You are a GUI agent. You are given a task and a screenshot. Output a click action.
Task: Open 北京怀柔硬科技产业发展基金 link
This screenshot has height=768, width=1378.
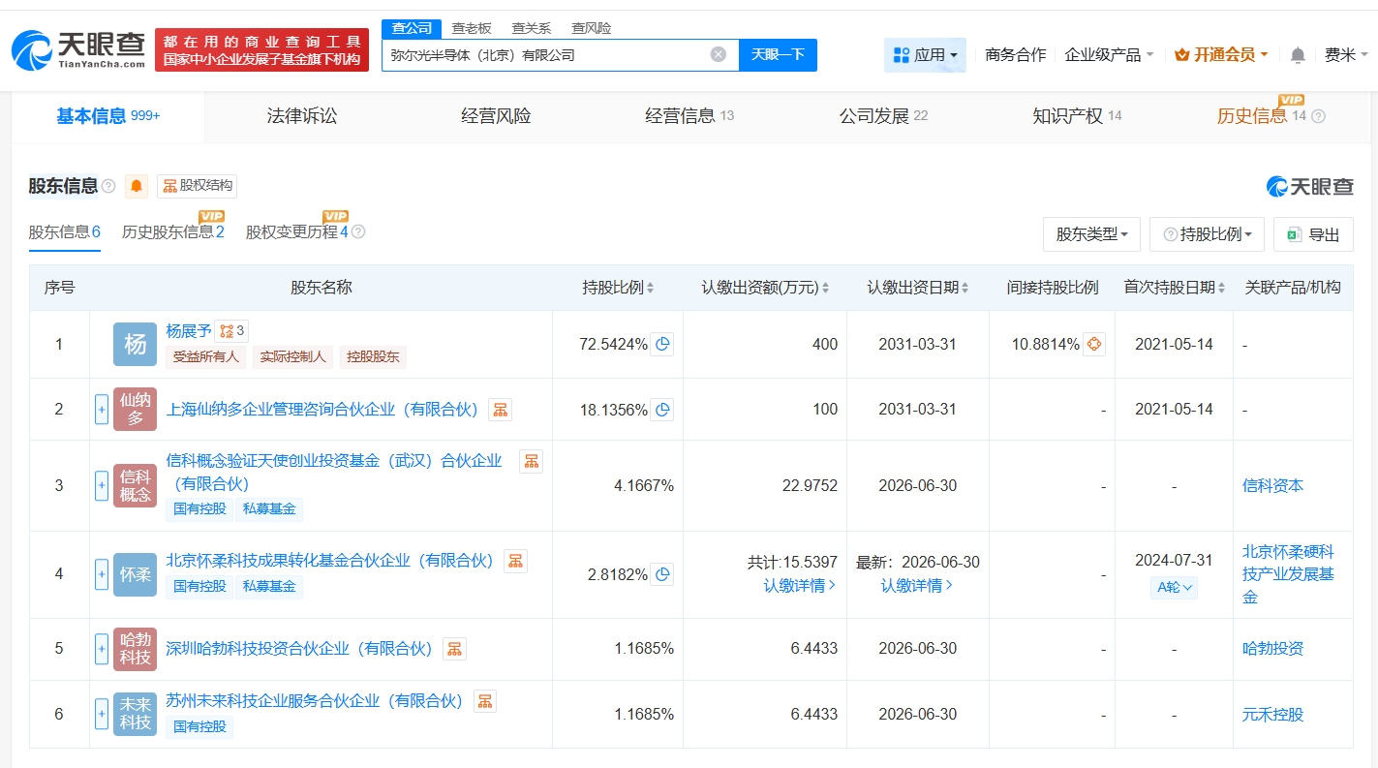[x=1288, y=574]
